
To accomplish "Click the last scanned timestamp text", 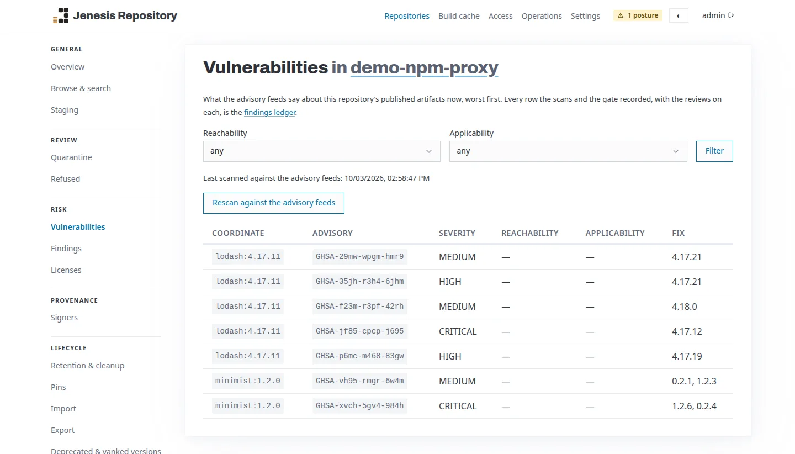I will (316, 178).
